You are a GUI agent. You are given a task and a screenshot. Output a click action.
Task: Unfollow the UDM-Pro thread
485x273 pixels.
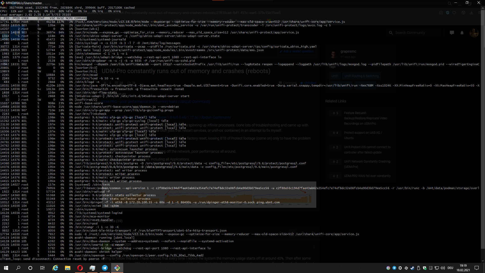coord(308,83)
